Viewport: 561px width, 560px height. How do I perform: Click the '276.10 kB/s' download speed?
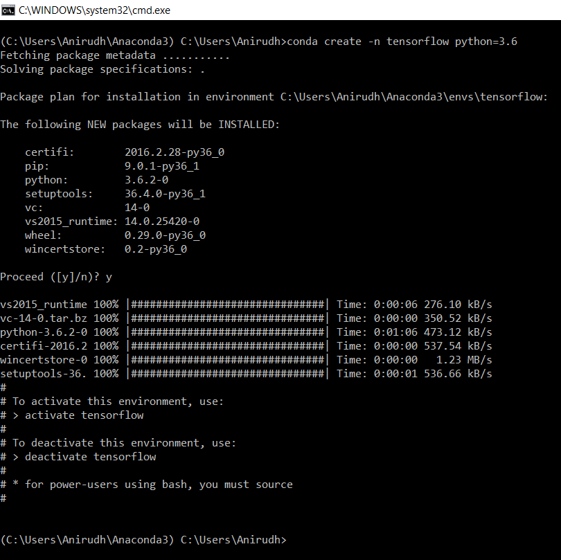(x=458, y=305)
